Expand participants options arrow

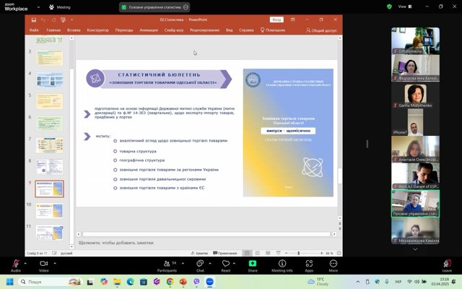point(183,263)
